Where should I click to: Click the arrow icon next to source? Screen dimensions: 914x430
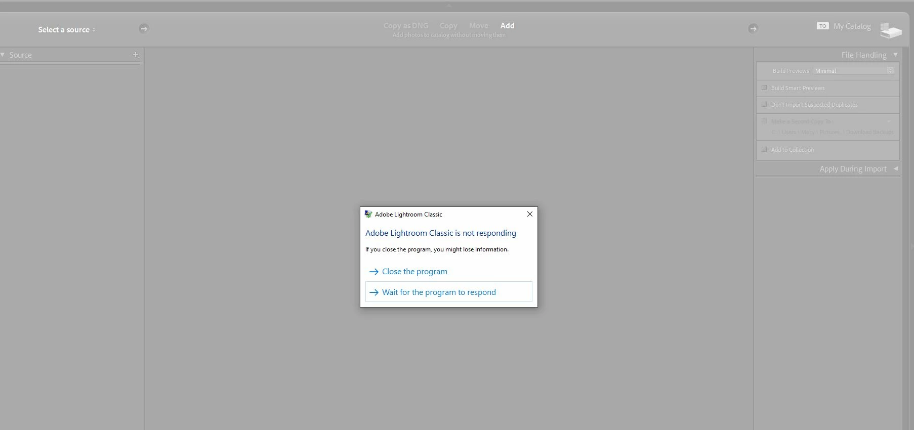point(144,28)
